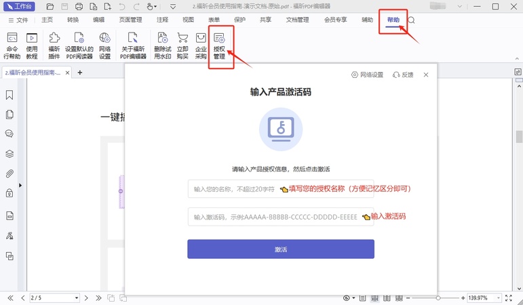
Task: Click the search magnifier icon beside 帮助
Action: click(x=411, y=20)
